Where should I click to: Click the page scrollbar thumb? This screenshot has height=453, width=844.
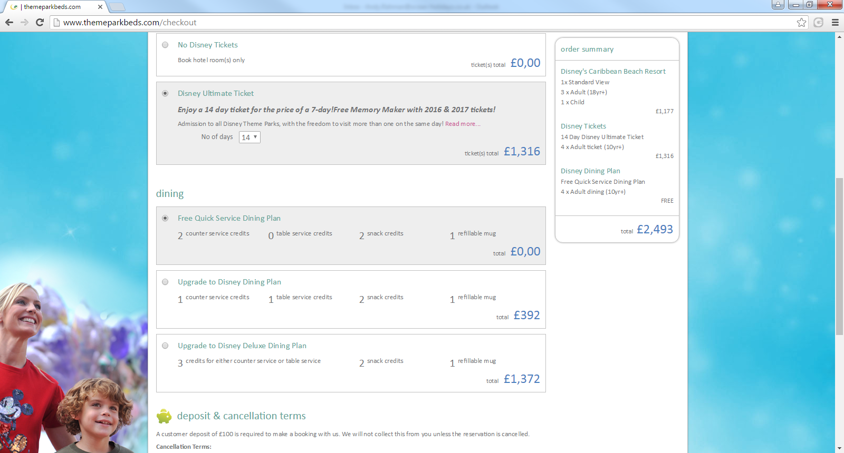point(839,257)
